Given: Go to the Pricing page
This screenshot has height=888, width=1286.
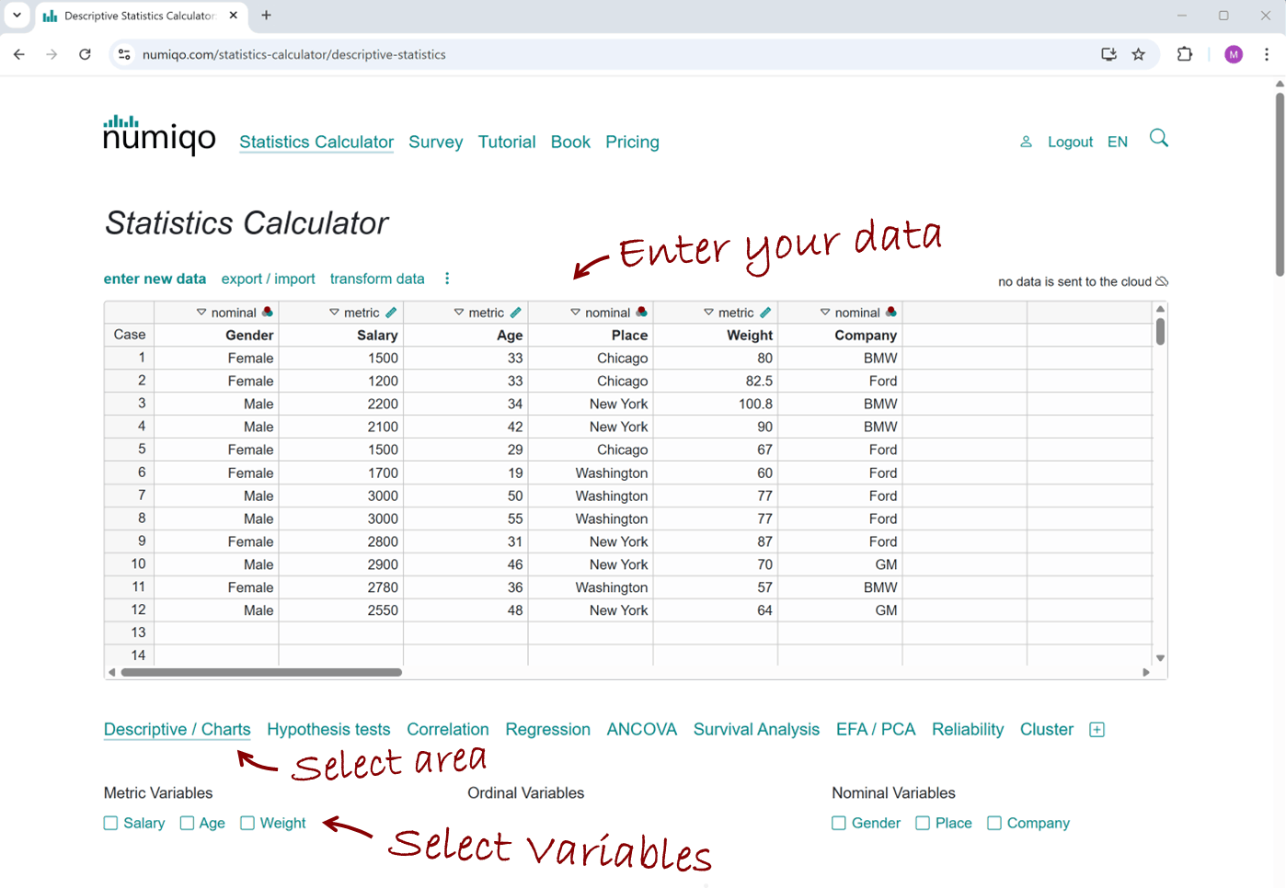Looking at the screenshot, I should 632,142.
